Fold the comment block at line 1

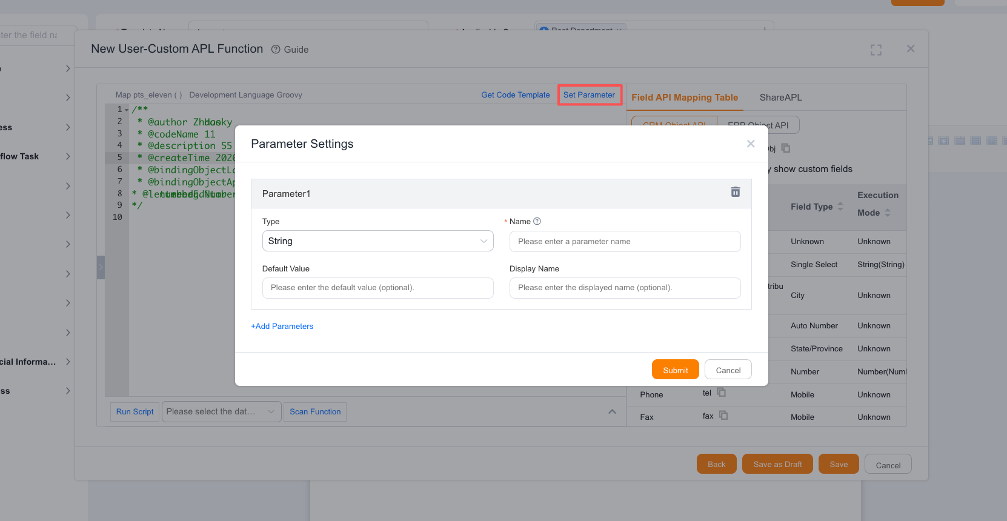(x=127, y=110)
